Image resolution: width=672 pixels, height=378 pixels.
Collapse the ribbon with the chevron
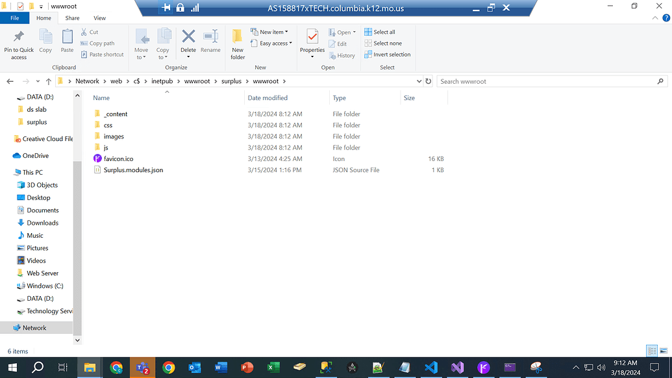click(655, 18)
